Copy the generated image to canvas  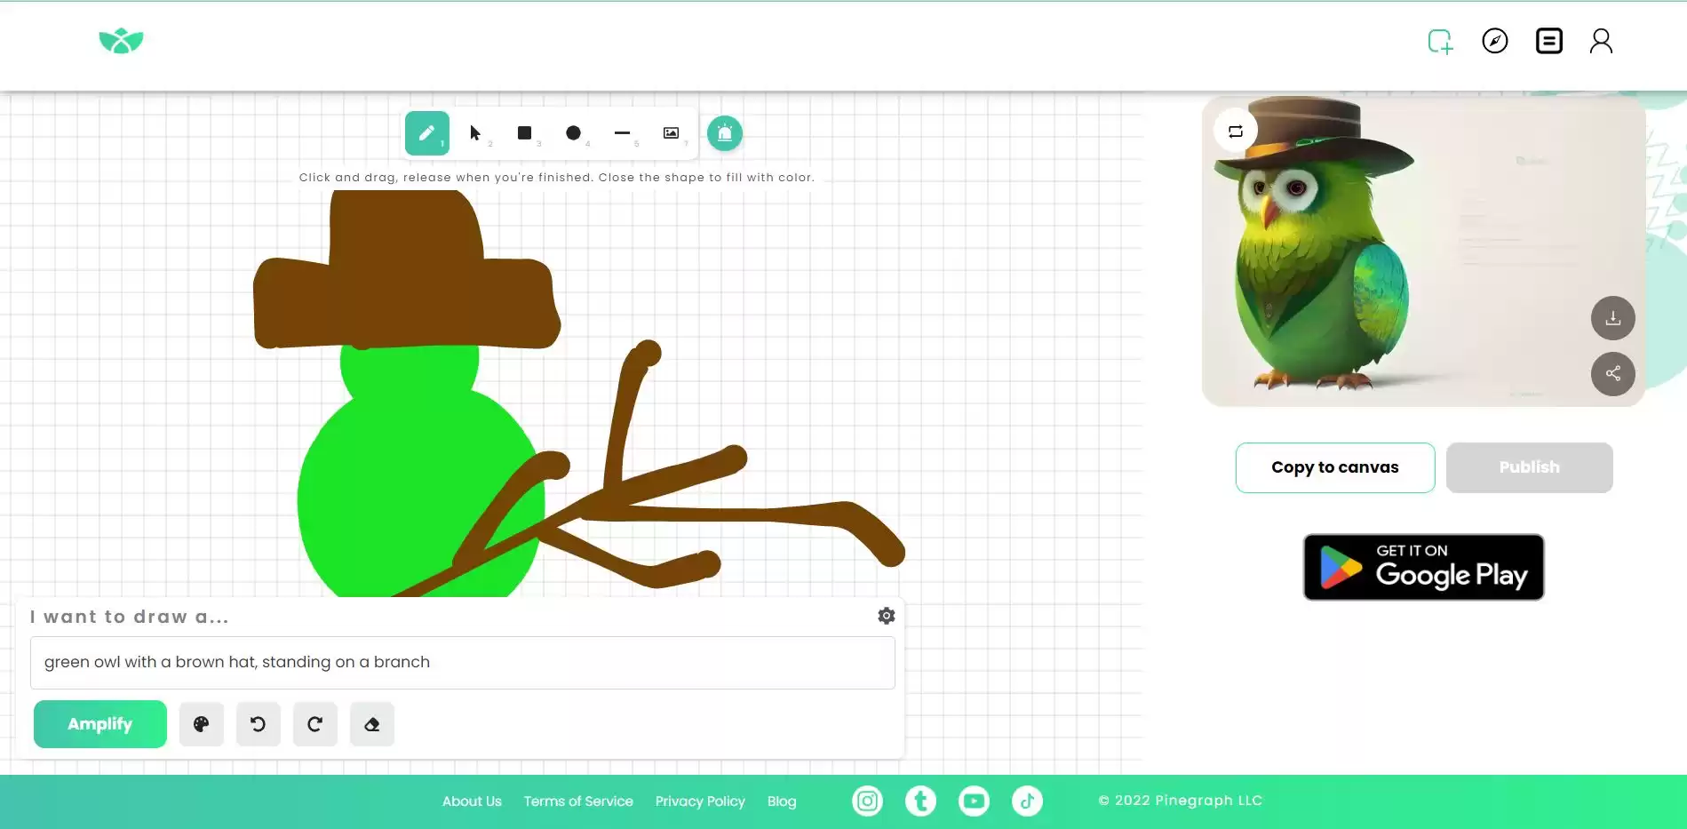tap(1334, 466)
